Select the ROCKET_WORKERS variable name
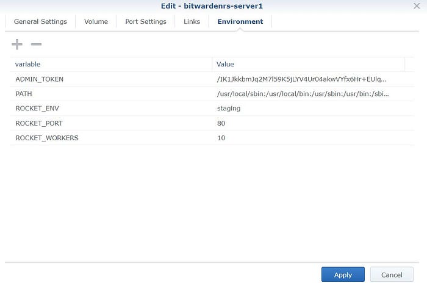Screen dimensions: 427x283 [x=47, y=138]
